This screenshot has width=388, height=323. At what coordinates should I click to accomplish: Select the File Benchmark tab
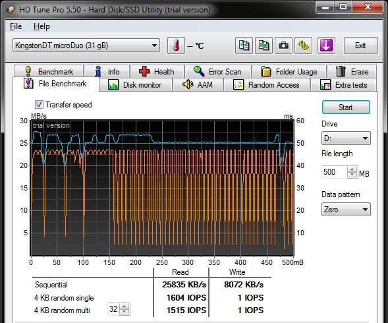[56, 84]
